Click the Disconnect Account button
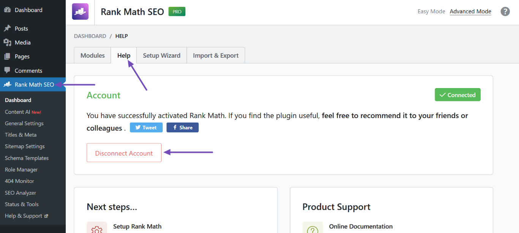 (x=124, y=153)
